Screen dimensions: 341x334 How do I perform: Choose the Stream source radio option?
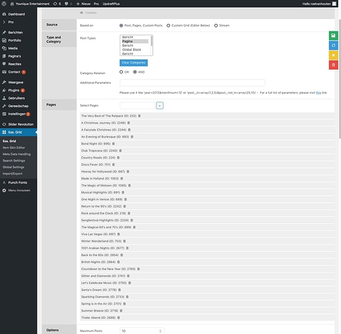pos(216,25)
